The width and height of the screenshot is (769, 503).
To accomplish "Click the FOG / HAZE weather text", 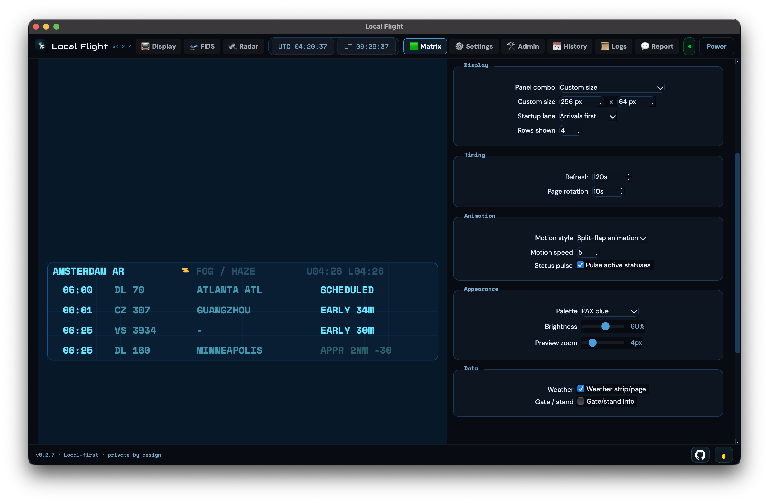I will pos(225,271).
